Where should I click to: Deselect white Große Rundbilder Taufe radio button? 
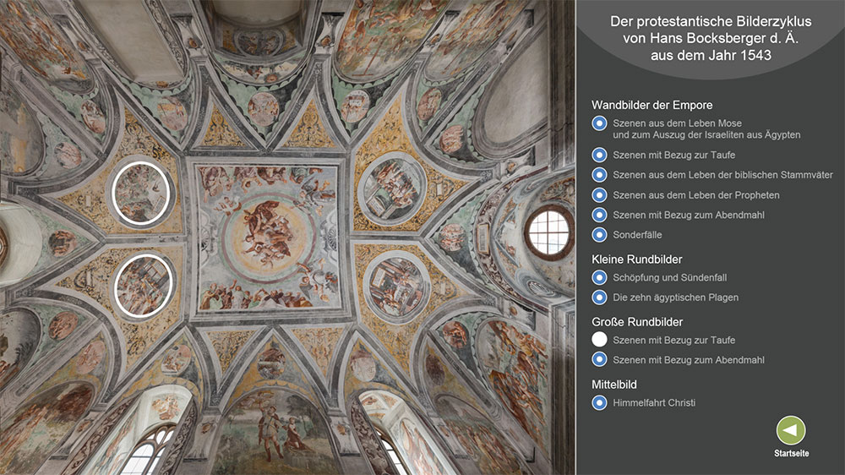[599, 340]
